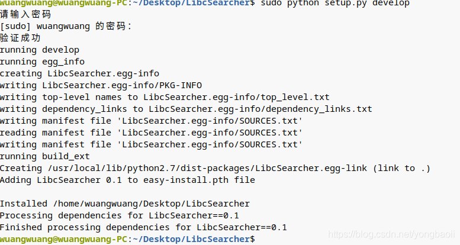The image size is (460, 245).
Task: Click the 'sudo python setup.py develop' command
Action: (335, 4)
